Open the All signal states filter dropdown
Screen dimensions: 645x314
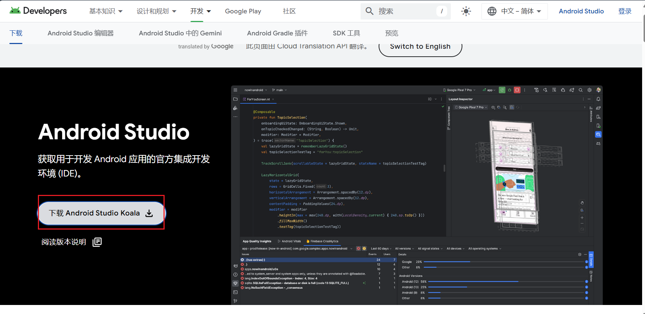430,249
